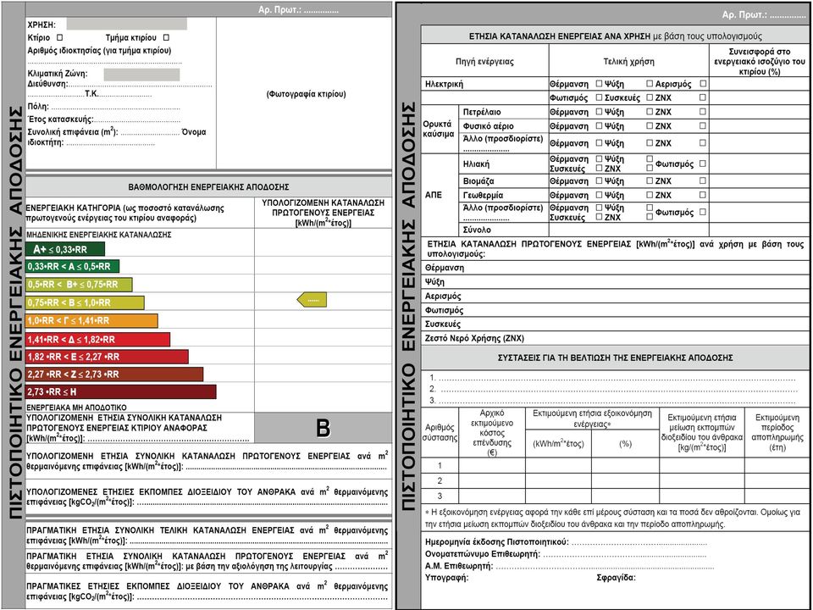Click ΒΑΘΜΟΛΟΓΗΣΗ ΕΝΕΡΓΕΙΑΚΗΣ ΑΠΟΔΟΣΗΣ section header

(x=208, y=186)
